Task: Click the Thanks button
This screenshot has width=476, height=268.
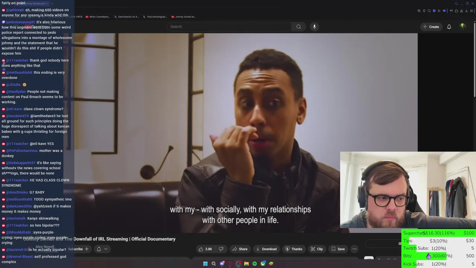Action: click(x=294, y=249)
